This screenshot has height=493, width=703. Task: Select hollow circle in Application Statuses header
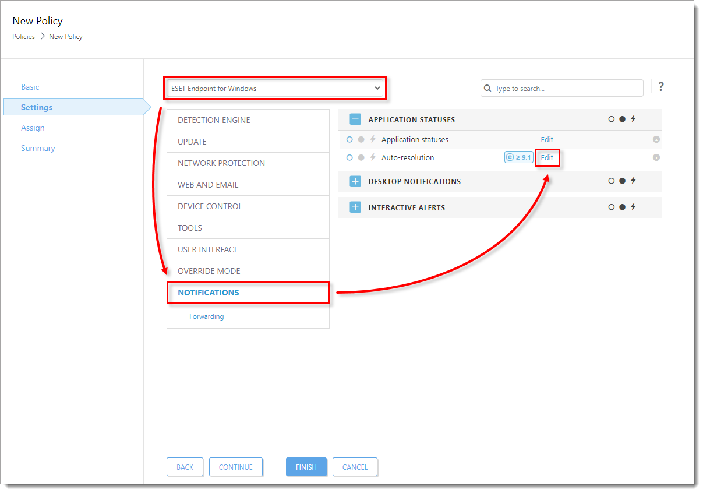point(611,119)
